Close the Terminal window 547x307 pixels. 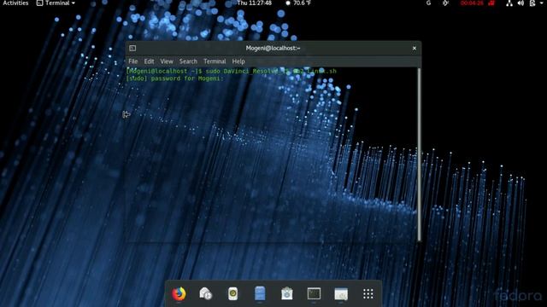414,48
